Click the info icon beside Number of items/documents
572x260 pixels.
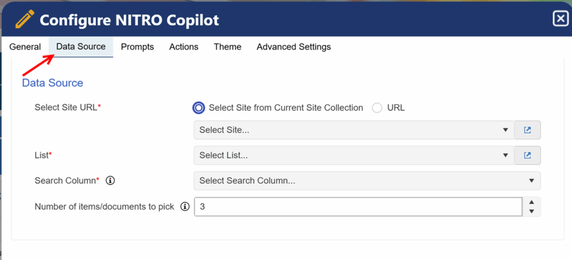point(185,207)
